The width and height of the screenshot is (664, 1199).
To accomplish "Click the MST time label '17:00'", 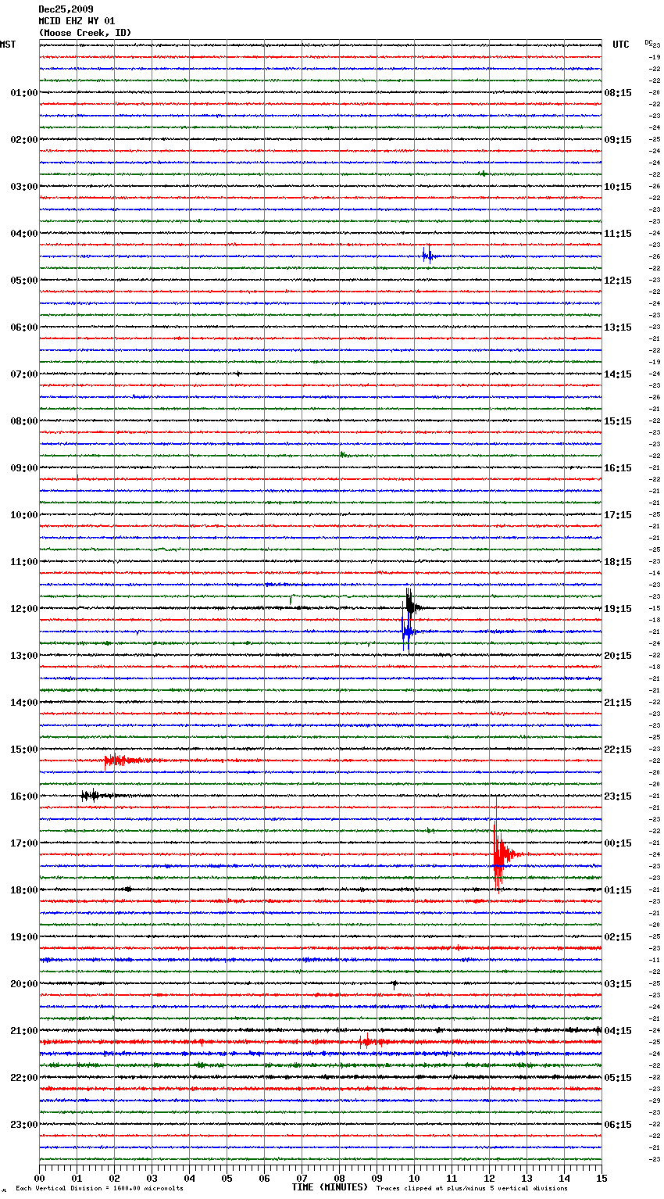I will (24, 843).
